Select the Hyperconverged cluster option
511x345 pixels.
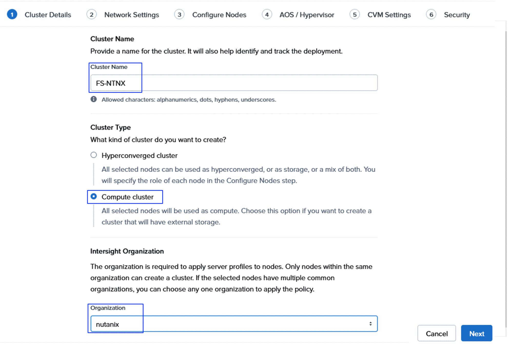[94, 155]
